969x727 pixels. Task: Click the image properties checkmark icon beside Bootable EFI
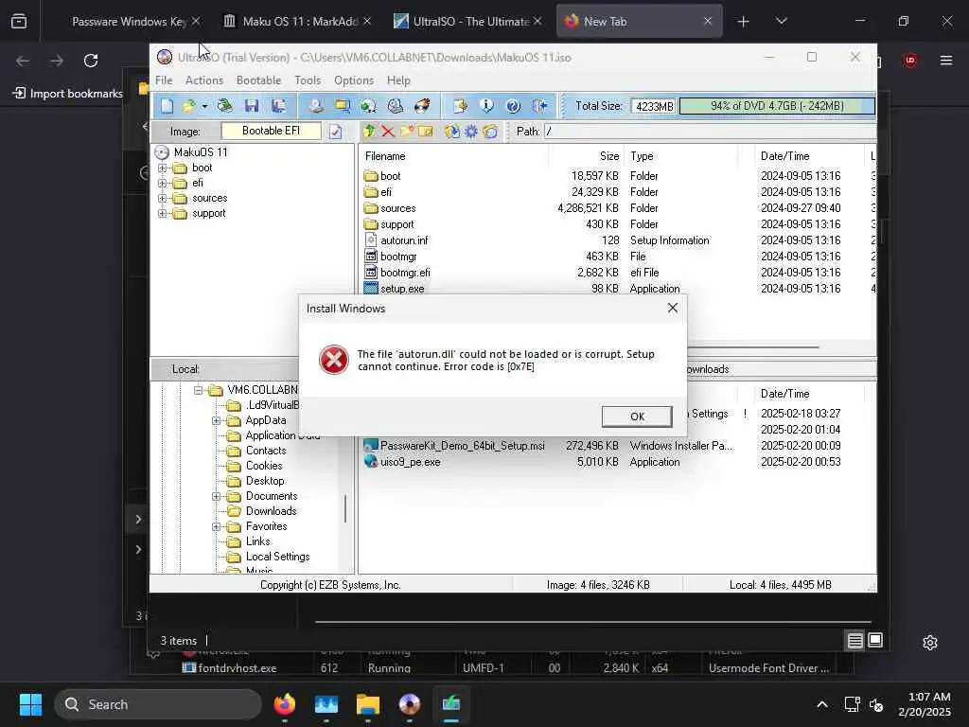336,131
